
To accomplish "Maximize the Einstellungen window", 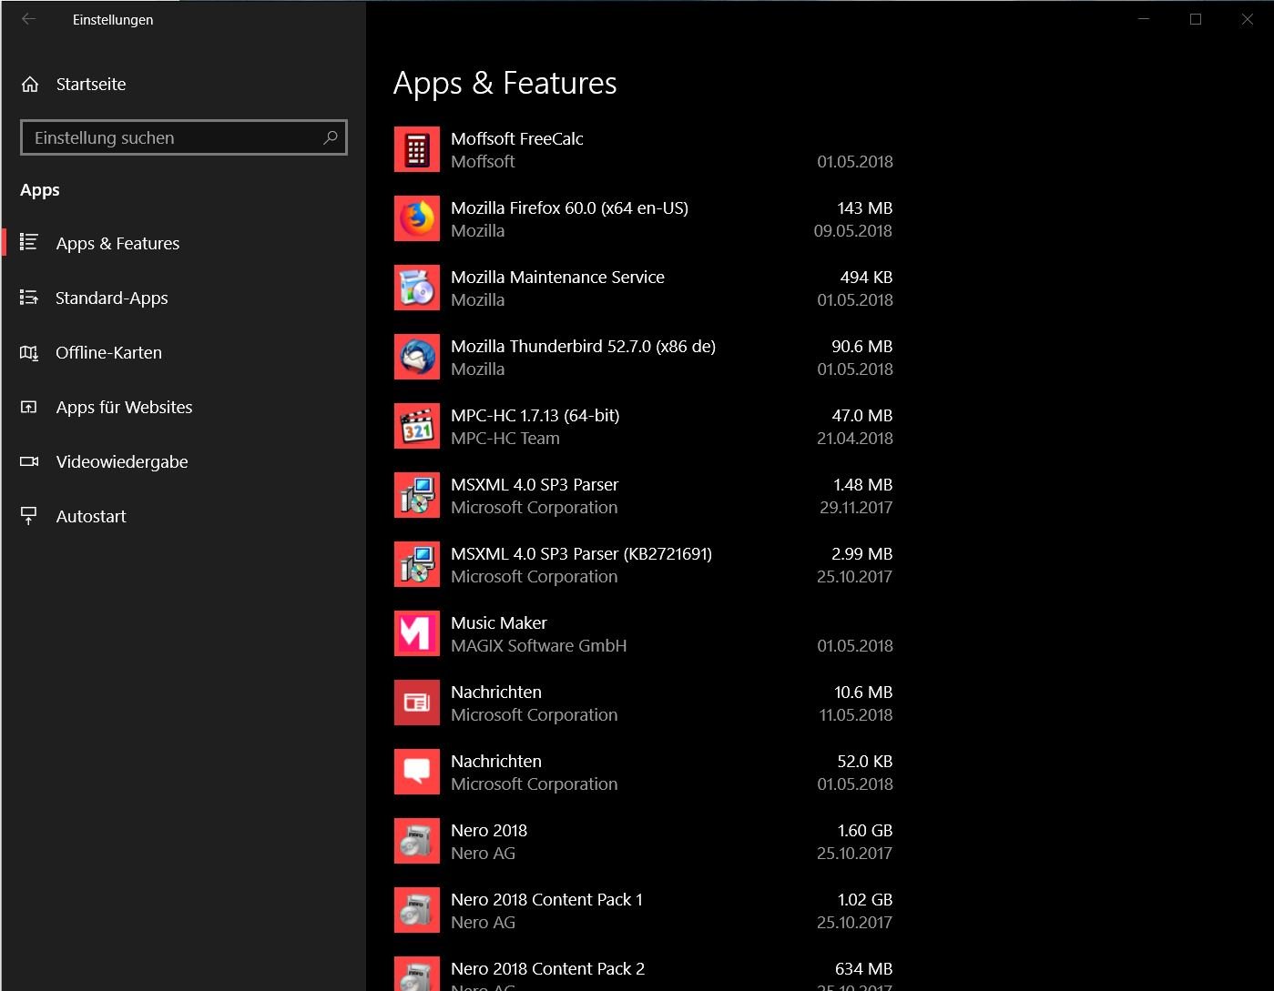I will point(1196,19).
